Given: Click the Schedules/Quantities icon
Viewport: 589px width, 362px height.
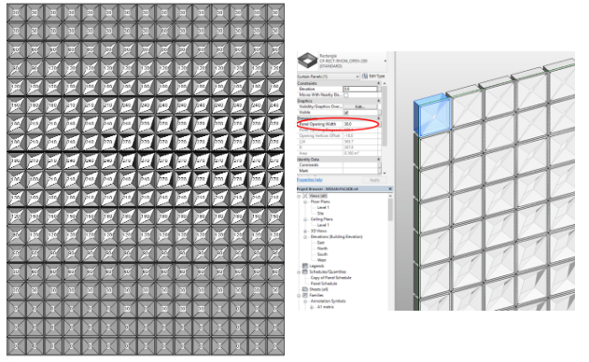Looking at the screenshot, I should click(305, 271).
